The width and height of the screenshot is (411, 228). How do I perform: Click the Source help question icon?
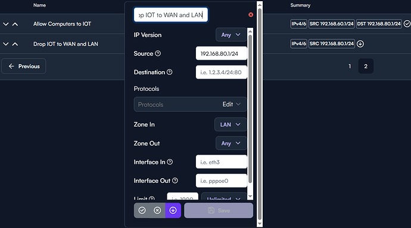(x=158, y=53)
